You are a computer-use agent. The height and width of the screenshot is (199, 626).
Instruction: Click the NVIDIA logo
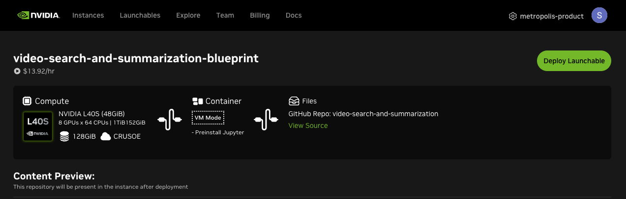38,15
